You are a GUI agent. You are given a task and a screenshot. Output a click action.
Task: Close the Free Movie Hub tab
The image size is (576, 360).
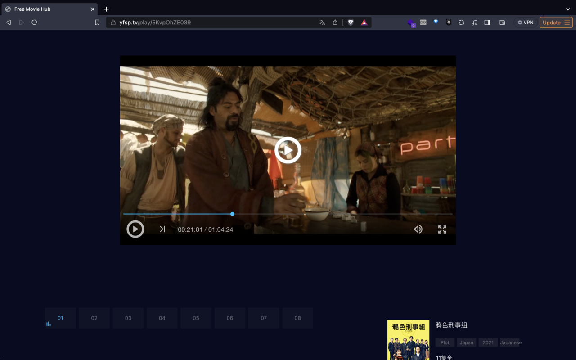(93, 9)
